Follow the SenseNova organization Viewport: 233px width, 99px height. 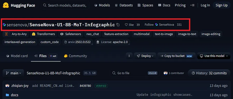[x=159, y=25]
